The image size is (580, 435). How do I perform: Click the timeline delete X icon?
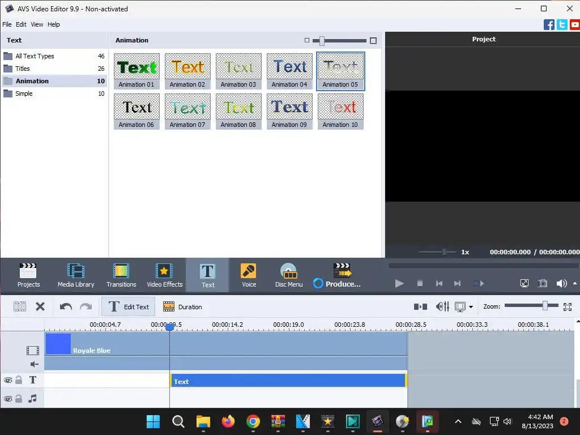40,306
